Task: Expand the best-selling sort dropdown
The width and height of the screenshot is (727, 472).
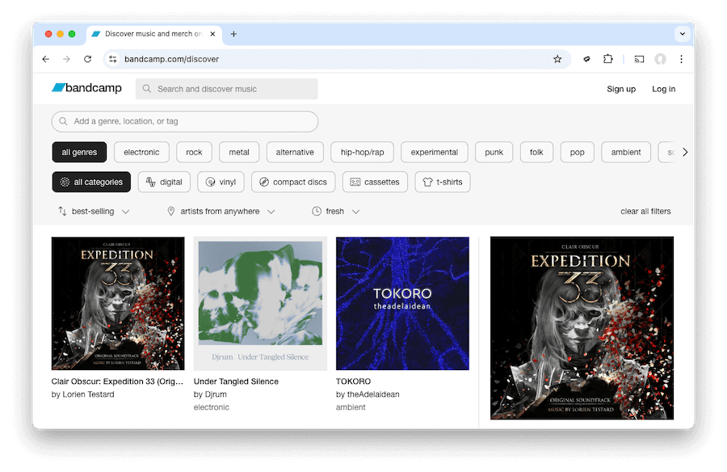Action: tap(95, 211)
